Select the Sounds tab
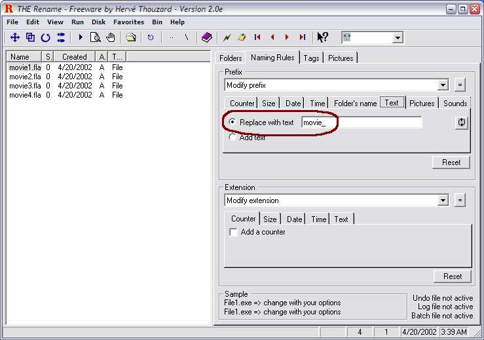This screenshot has height=340, width=484. pos(455,104)
